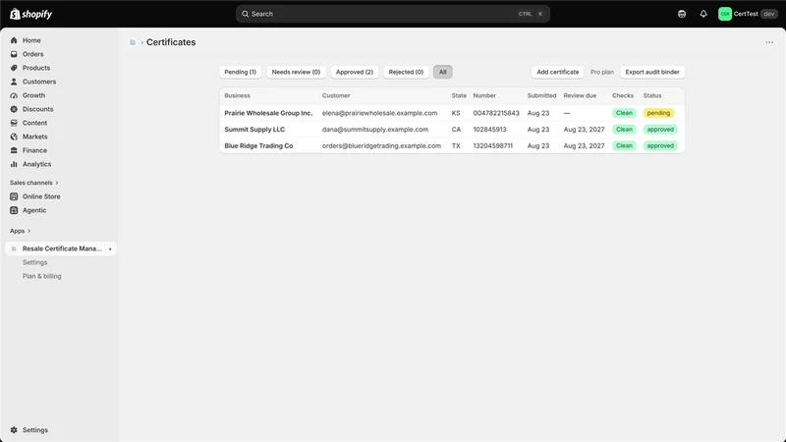Open Resale Certificate Manager app link
The height and width of the screenshot is (442, 786).
(62, 249)
